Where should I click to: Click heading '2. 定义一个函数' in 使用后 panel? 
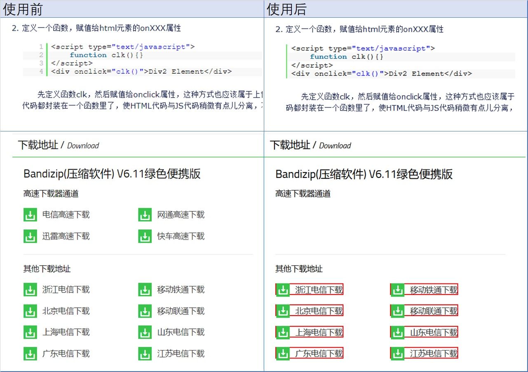tap(359, 29)
